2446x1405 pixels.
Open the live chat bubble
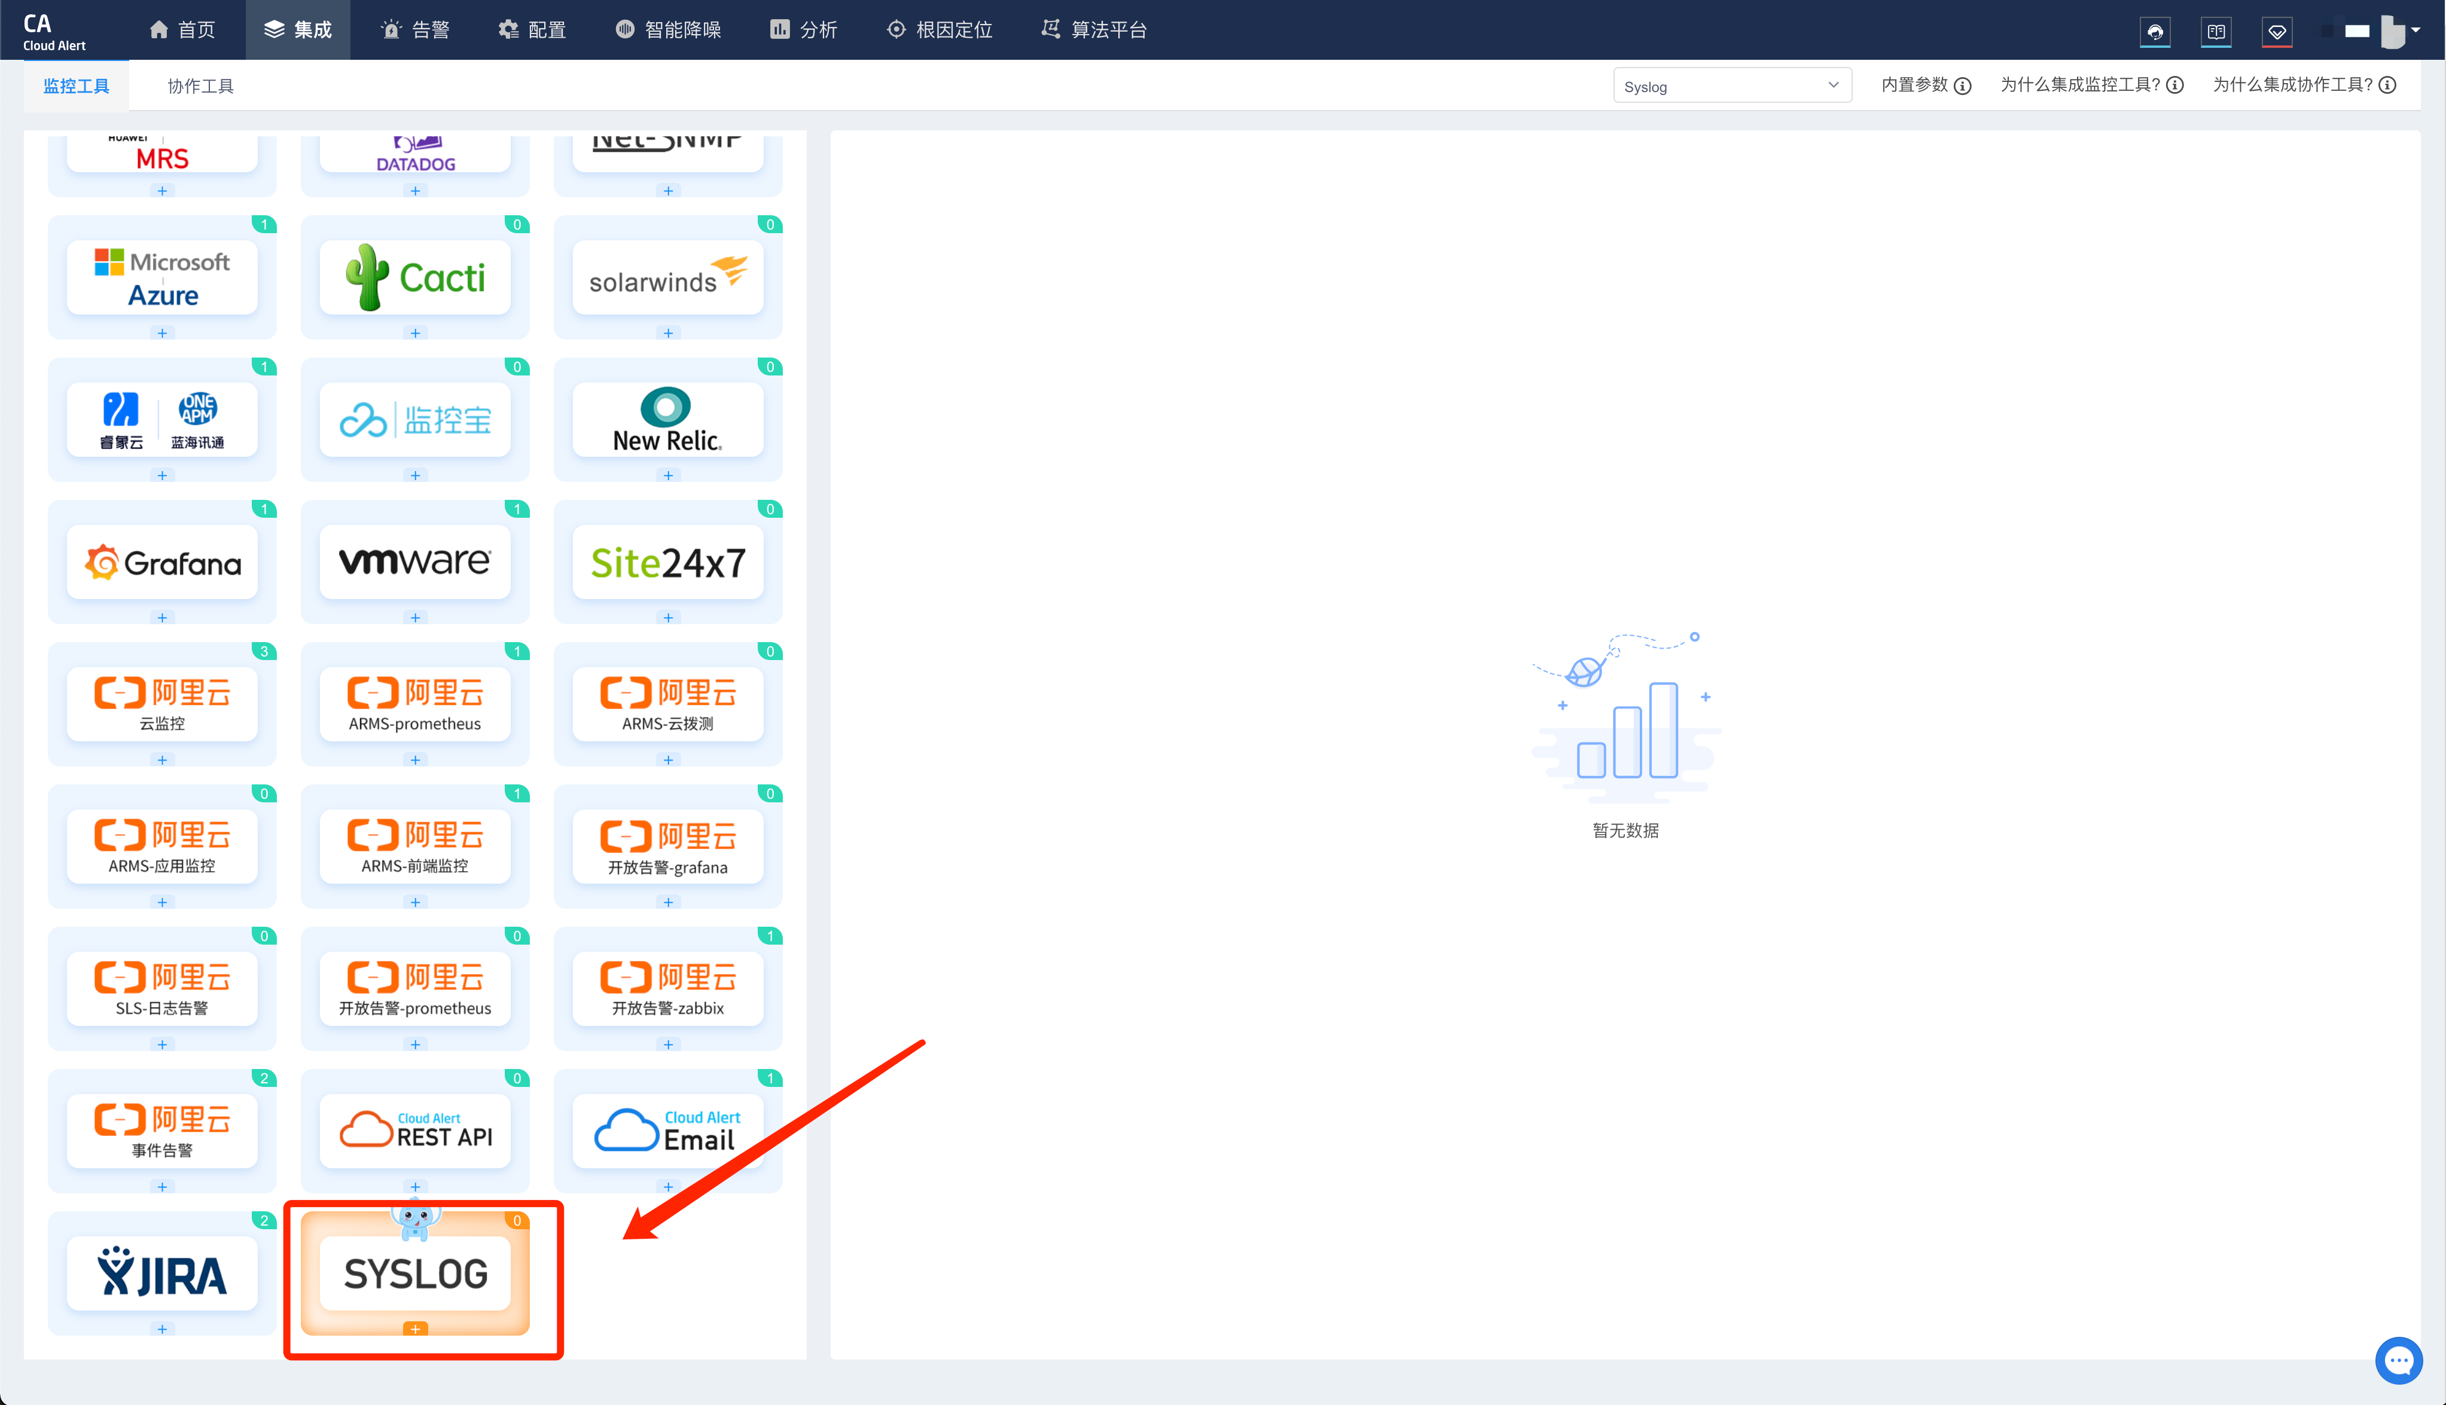(2399, 1361)
